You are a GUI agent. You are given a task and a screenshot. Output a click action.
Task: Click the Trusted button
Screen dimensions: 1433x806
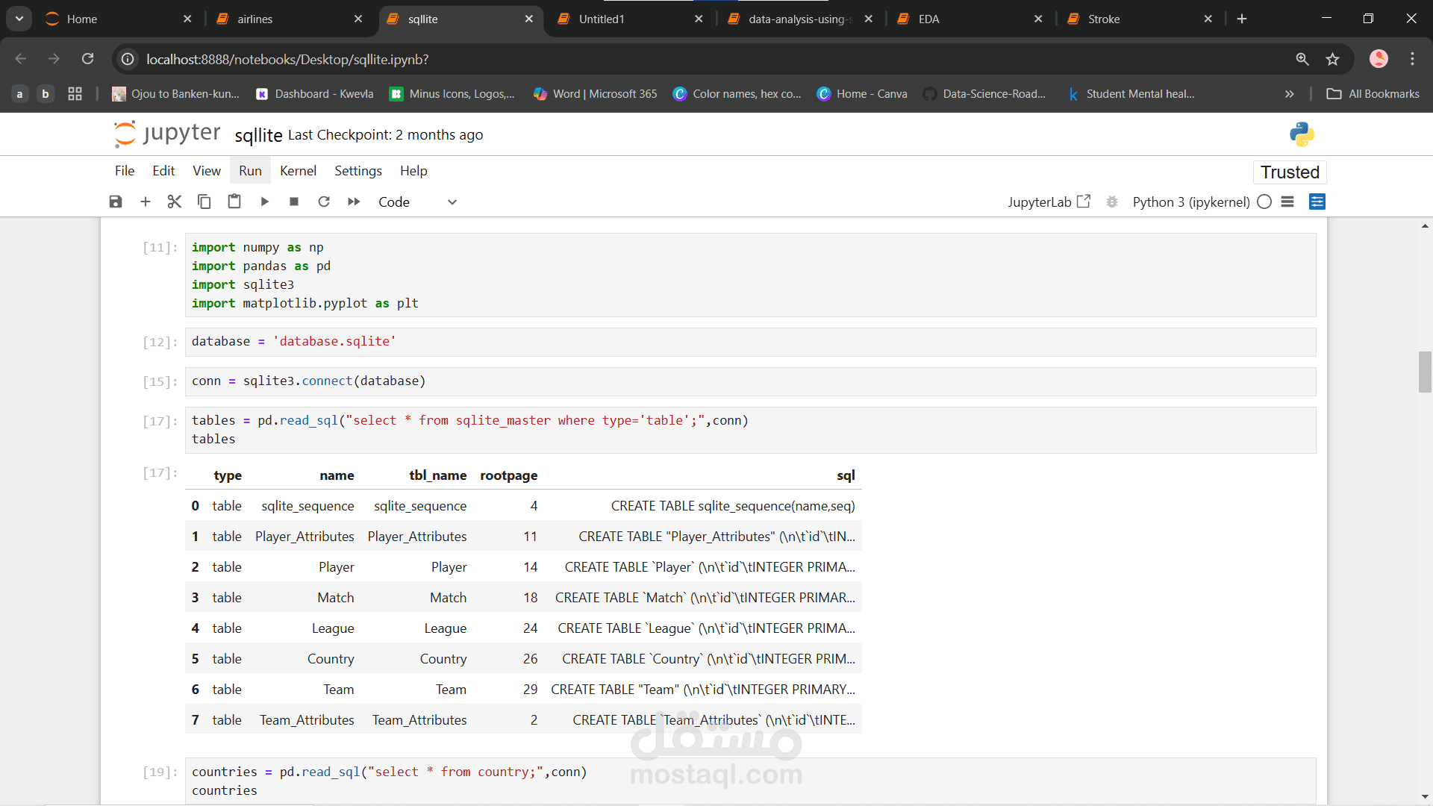click(1290, 172)
